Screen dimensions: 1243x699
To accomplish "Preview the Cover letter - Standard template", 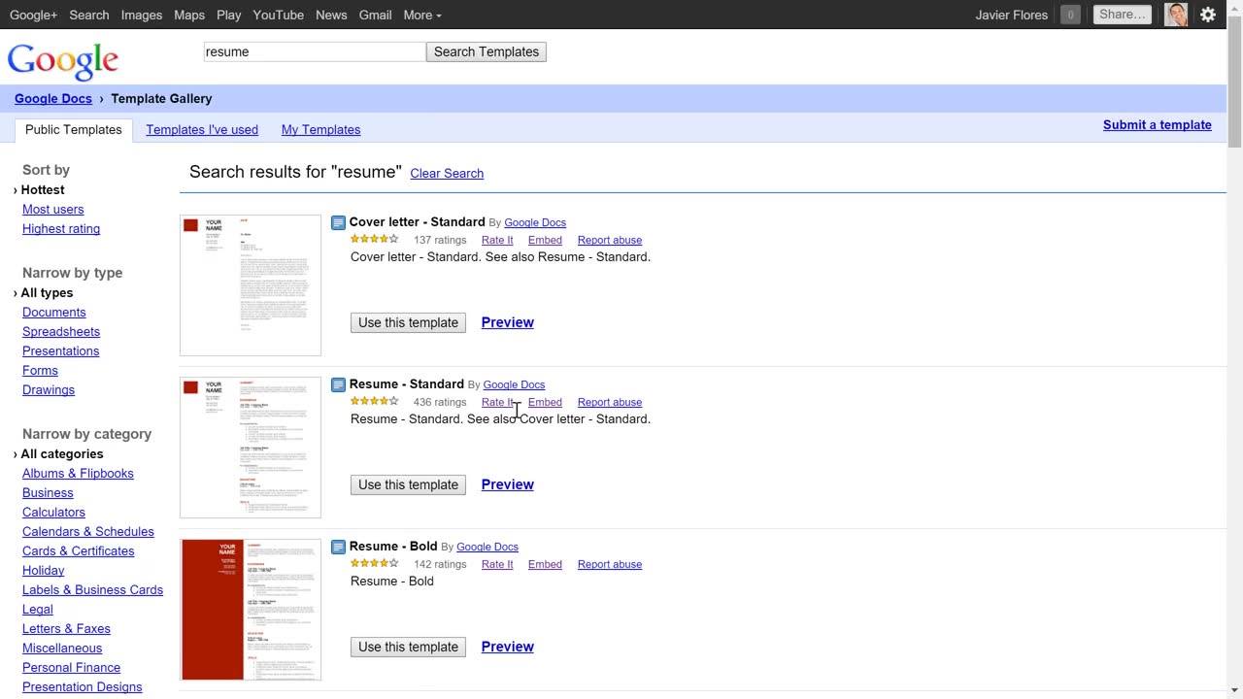I will (x=508, y=322).
